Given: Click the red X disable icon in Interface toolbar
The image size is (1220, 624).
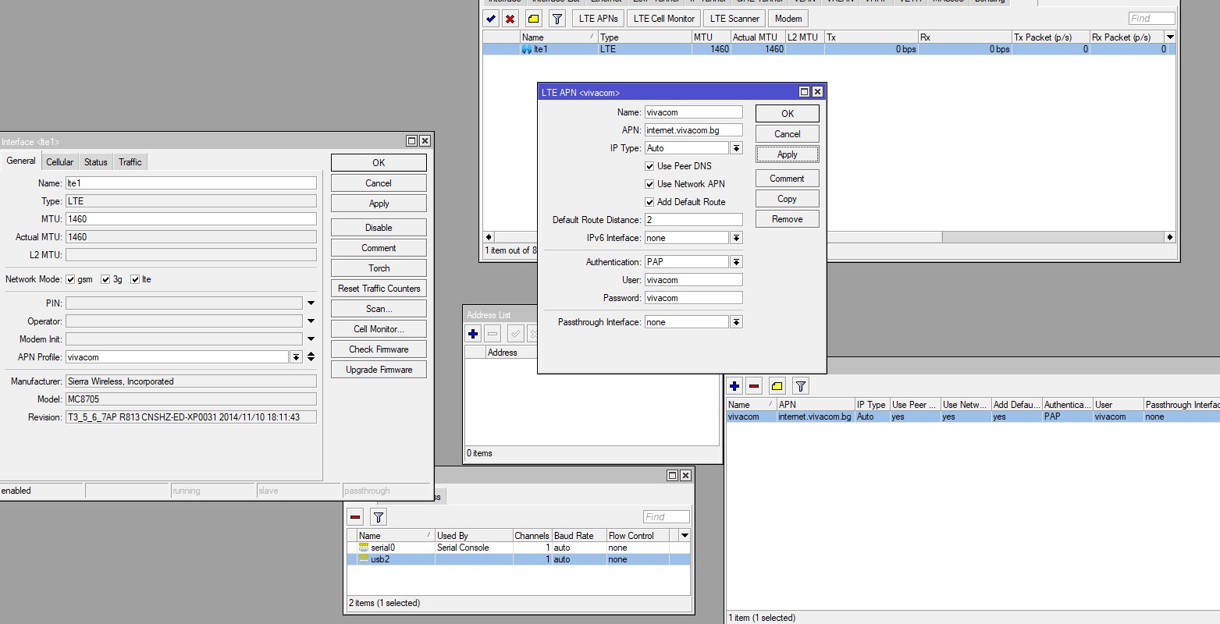Looking at the screenshot, I should coord(510,19).
